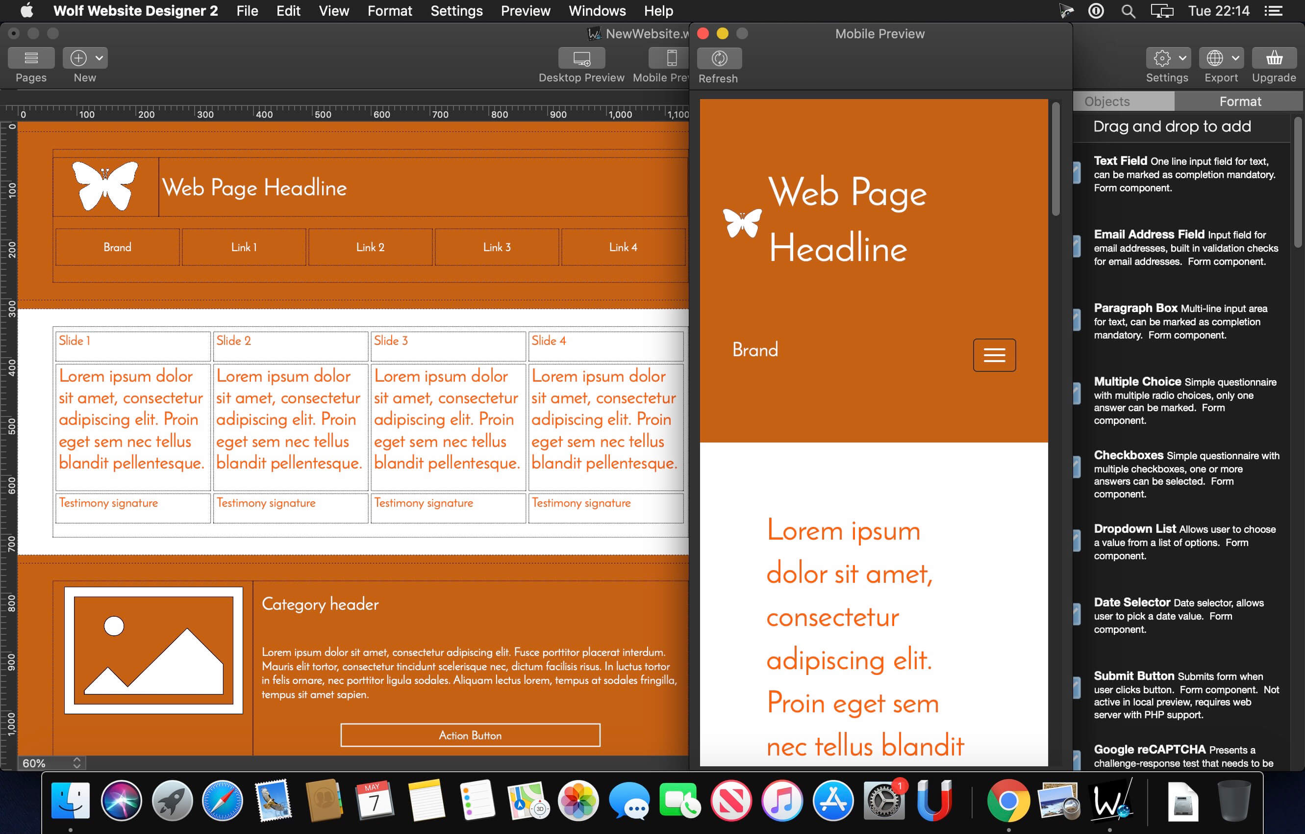Select Category header text
Image resolution: width=1305 pixels, height=834 pixels.
(x=320, y=604)
